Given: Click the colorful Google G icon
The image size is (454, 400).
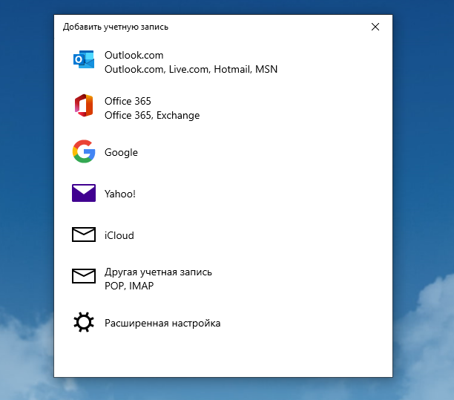Looking at the screenshot, I should 84,151.
